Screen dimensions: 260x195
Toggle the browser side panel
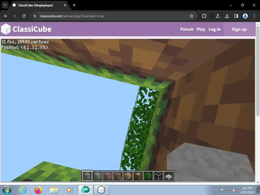point(236,16)
